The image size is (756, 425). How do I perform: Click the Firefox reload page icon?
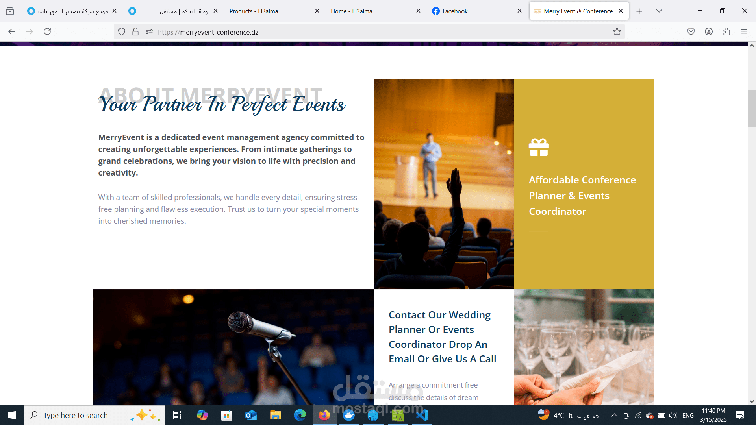[47, 31]
